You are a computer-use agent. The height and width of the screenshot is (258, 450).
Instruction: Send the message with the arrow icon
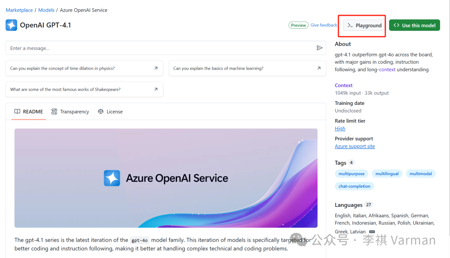(320, 48)
